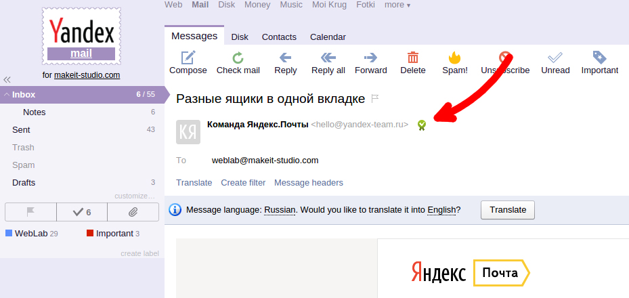Switch to the Contacts tab
The width and height of the screenshot is (629, 298).
[x=279, y=37]
